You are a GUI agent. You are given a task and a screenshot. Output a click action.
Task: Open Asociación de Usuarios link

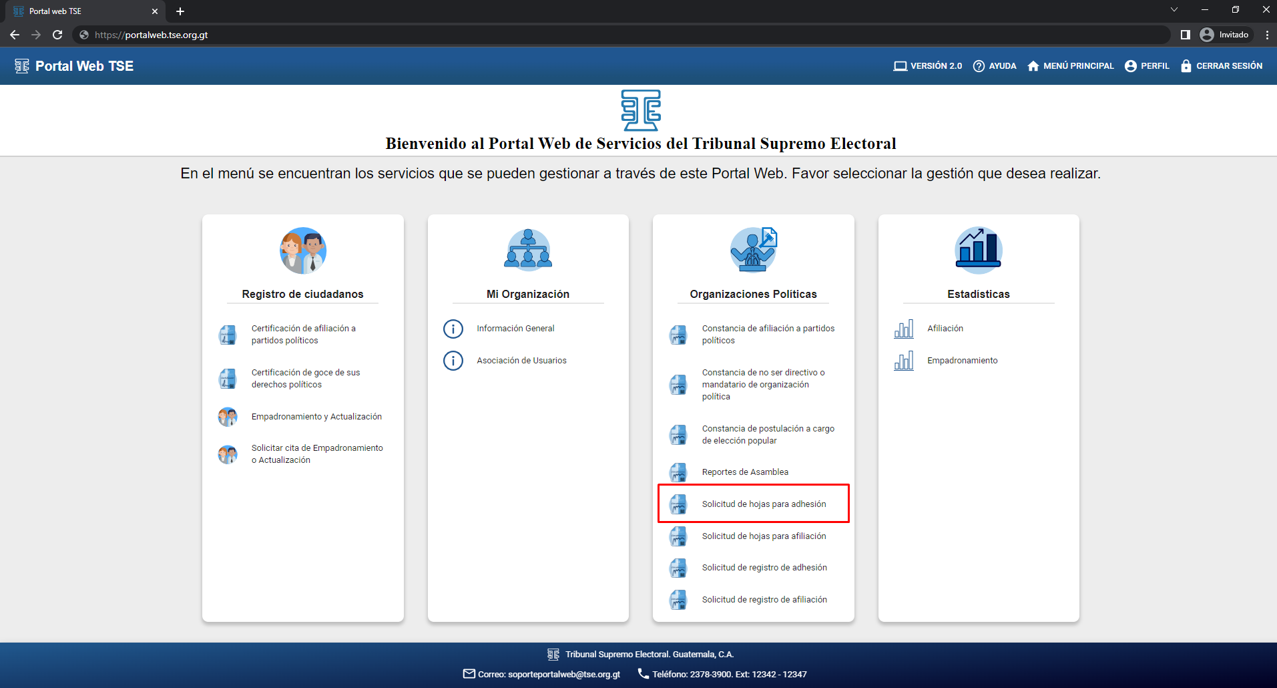tap(521, 361)
